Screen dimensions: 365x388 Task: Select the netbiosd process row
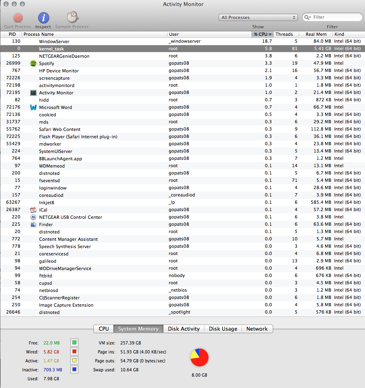point(182,290)
